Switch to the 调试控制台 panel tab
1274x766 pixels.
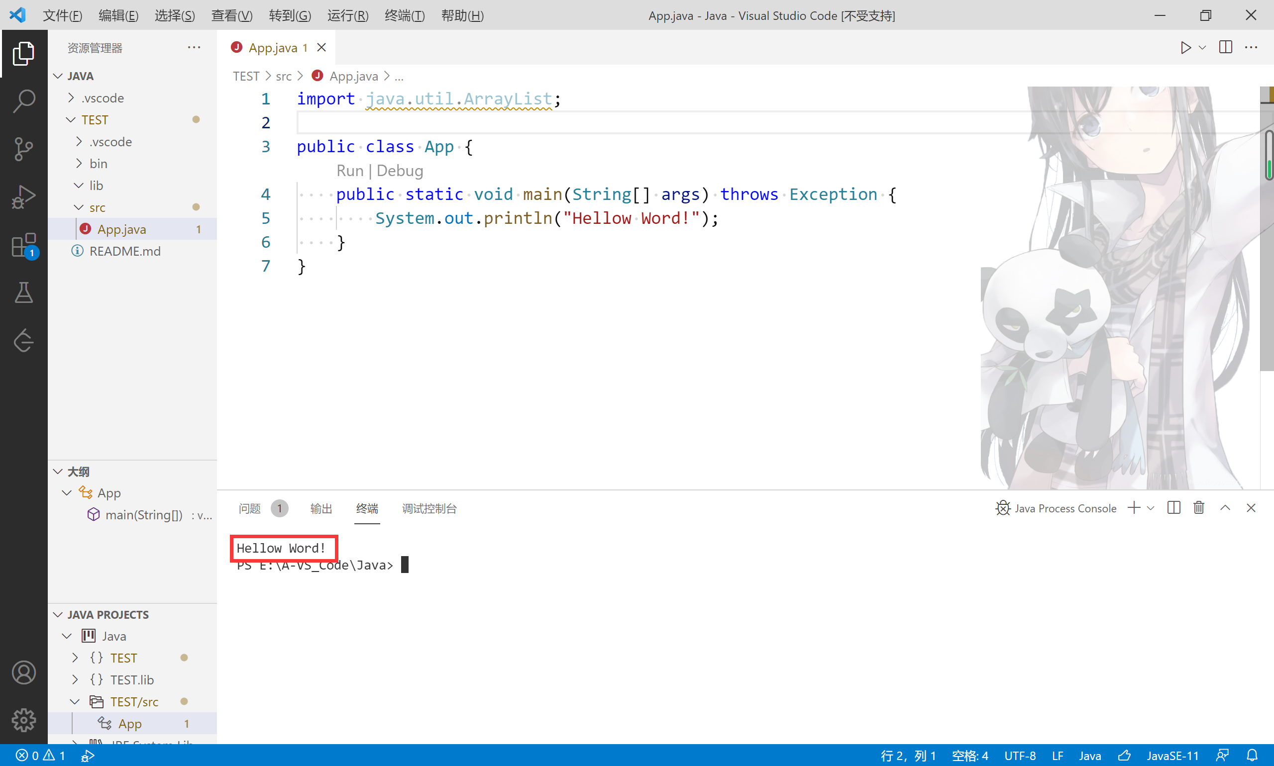(x=428, y=508)
